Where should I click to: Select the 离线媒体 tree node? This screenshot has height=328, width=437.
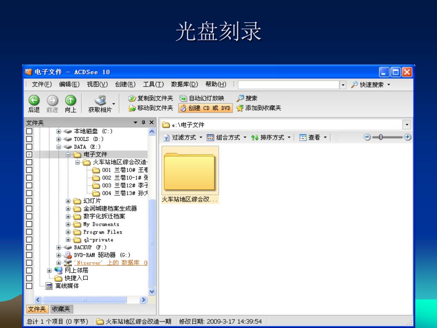point(67,286)
